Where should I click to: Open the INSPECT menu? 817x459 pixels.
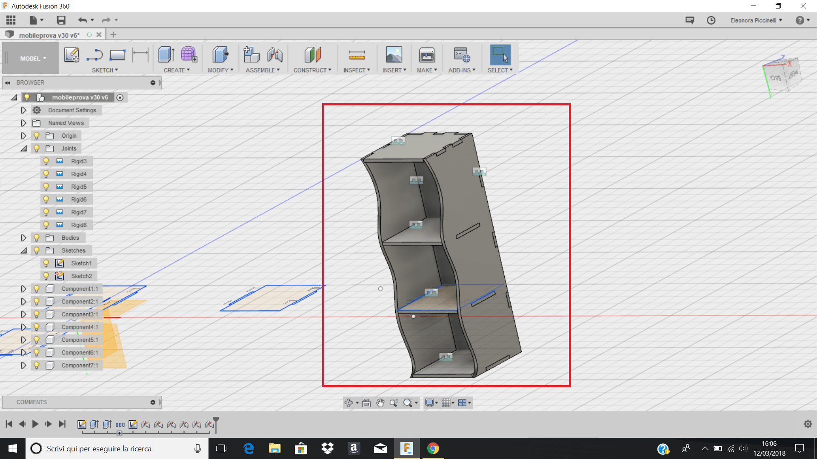(x=357, y=70)
